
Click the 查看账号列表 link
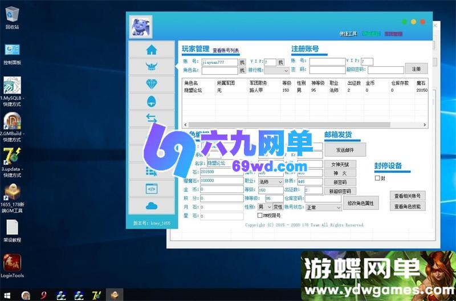pos(226,50)
